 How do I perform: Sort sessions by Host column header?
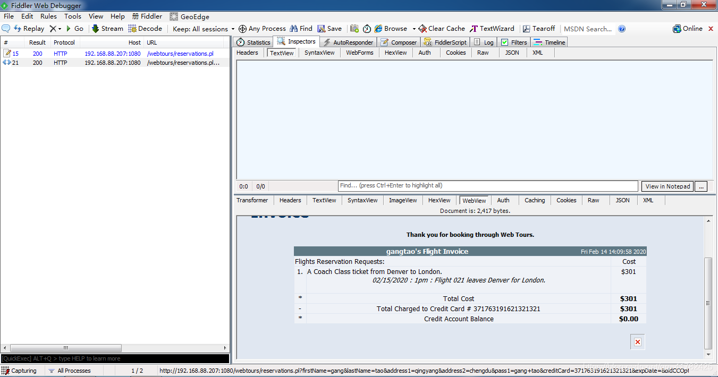(x=112, y=42)
